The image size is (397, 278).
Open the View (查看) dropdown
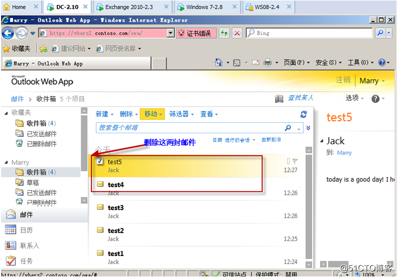coord(209,114)
